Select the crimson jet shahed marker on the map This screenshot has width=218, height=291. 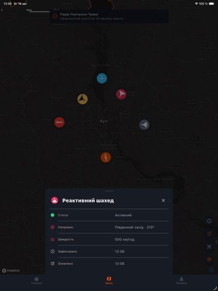coord(121,94)
